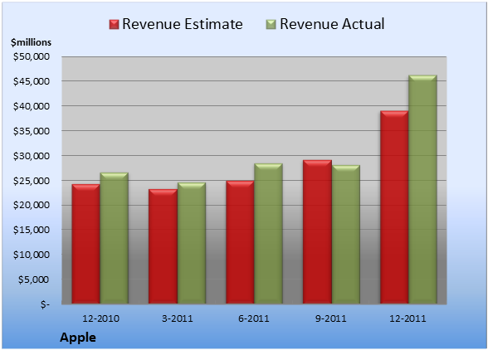Select the green actual bar for 12-2010
Image resolution: width=488 pixels, height=350 pixels.
coord(114,238)
